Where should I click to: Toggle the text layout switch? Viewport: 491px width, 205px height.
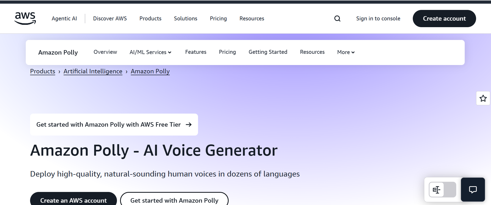442,190
